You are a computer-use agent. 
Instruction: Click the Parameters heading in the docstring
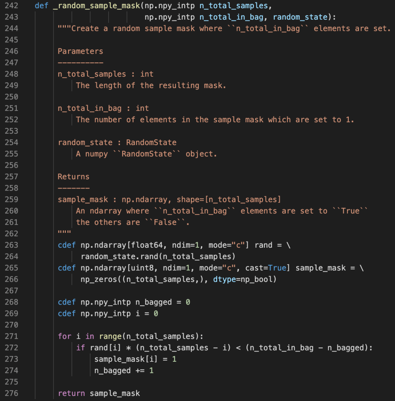(x=80, y=51)
